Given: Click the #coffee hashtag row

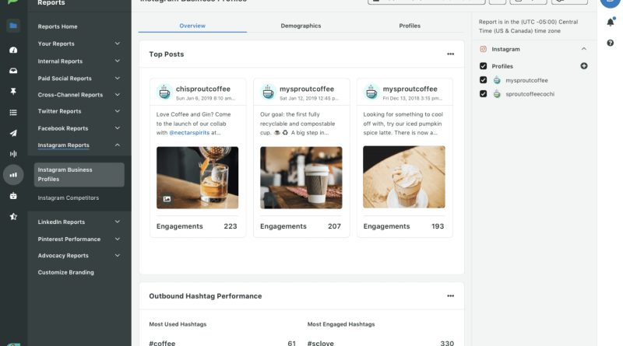Looking at the screenshot, I should (x=223, y=343).
